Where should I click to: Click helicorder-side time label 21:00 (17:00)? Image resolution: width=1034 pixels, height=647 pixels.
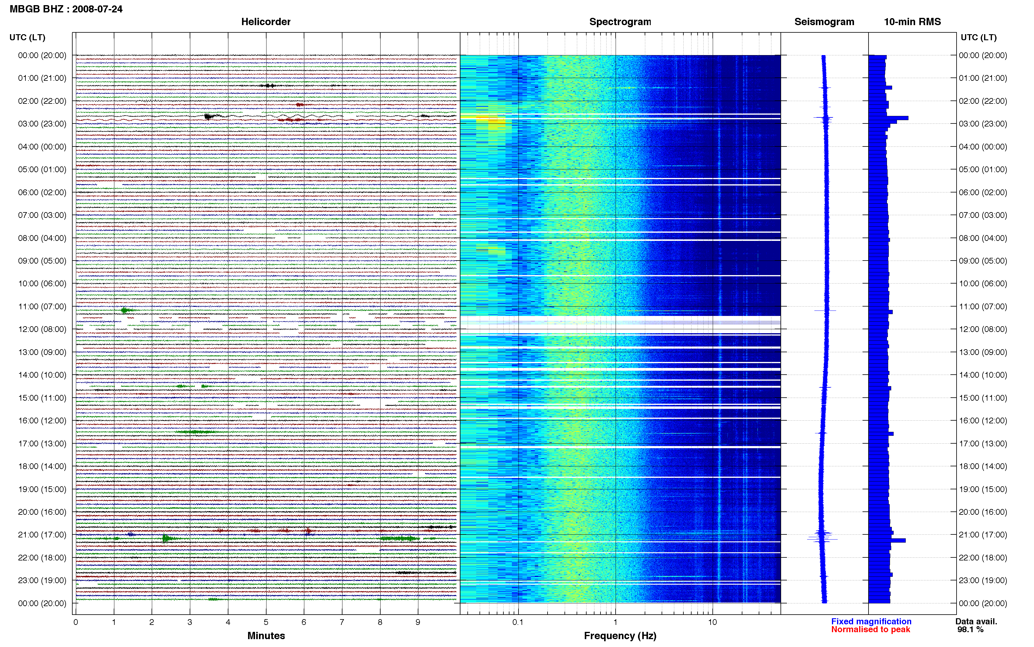pos(42,534)
